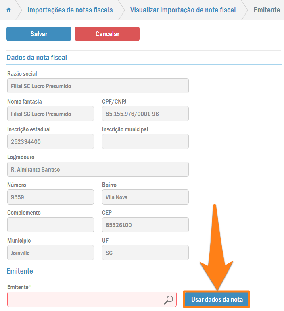Open Visualizar importação de nota fiscal breadcrumb
Viewport: 284px width, 311px height.
point(183,10)
